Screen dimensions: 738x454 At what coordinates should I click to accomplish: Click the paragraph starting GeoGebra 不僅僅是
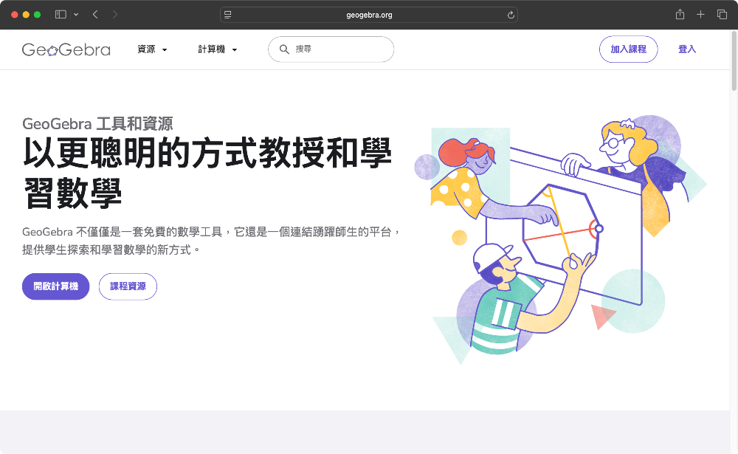pos(211,241)
